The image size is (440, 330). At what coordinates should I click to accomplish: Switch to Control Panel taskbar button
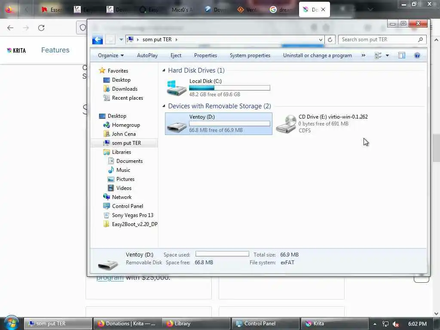click(x=266, y=324)
